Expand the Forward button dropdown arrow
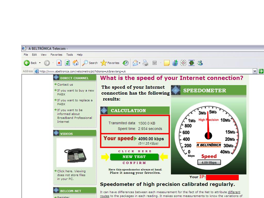The width and height of the screenshot is (264, 198). (x=53, y=63)
